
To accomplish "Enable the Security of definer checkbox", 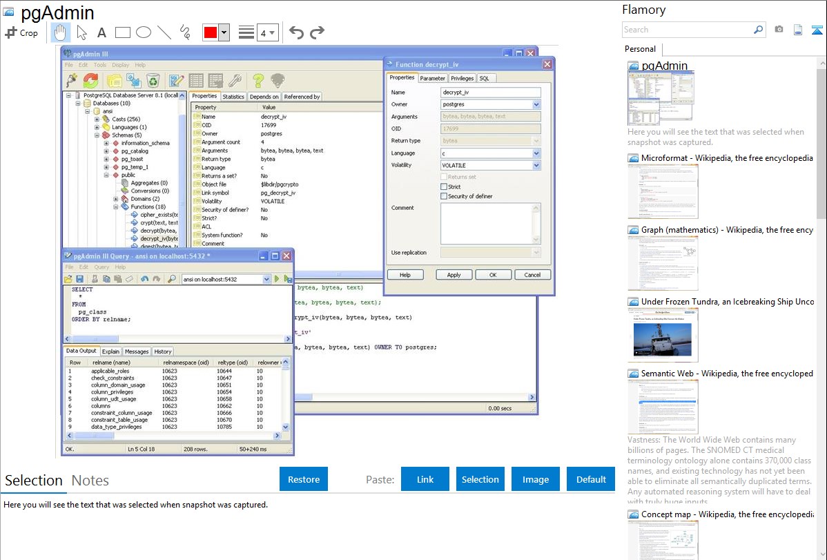I will (444, 196).
